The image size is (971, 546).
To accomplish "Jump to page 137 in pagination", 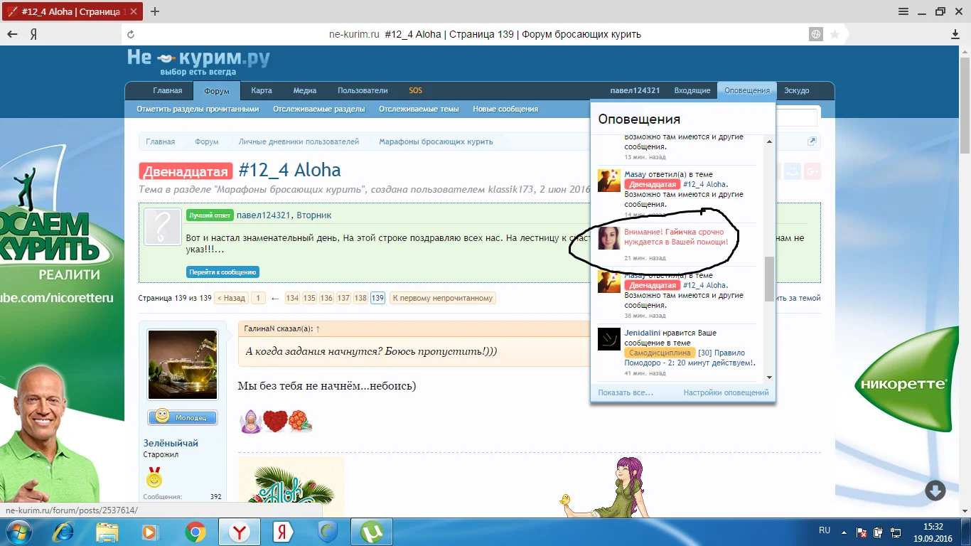I will coord(343,299).
